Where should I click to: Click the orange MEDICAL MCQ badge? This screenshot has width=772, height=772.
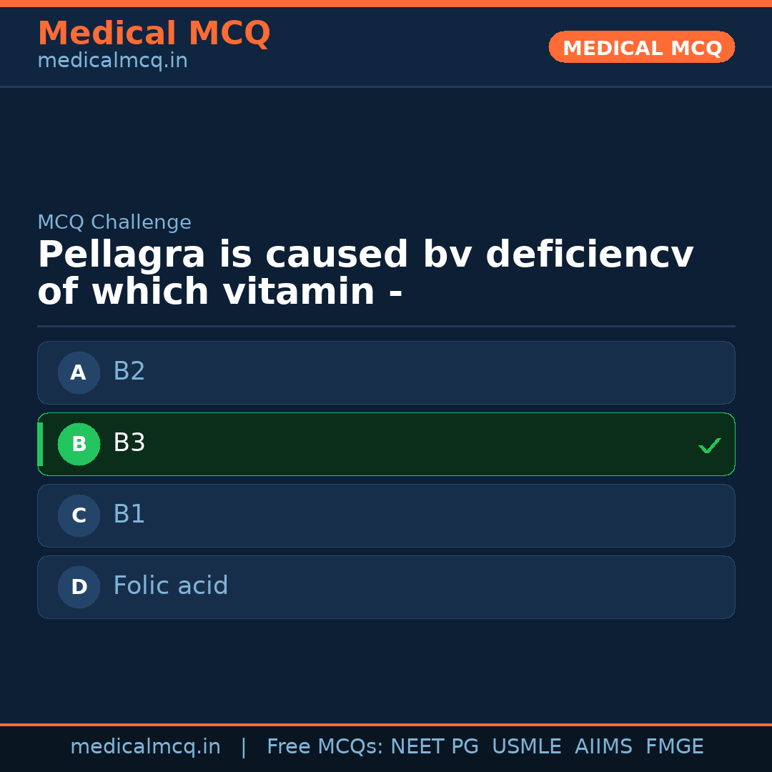pos(642,47)
